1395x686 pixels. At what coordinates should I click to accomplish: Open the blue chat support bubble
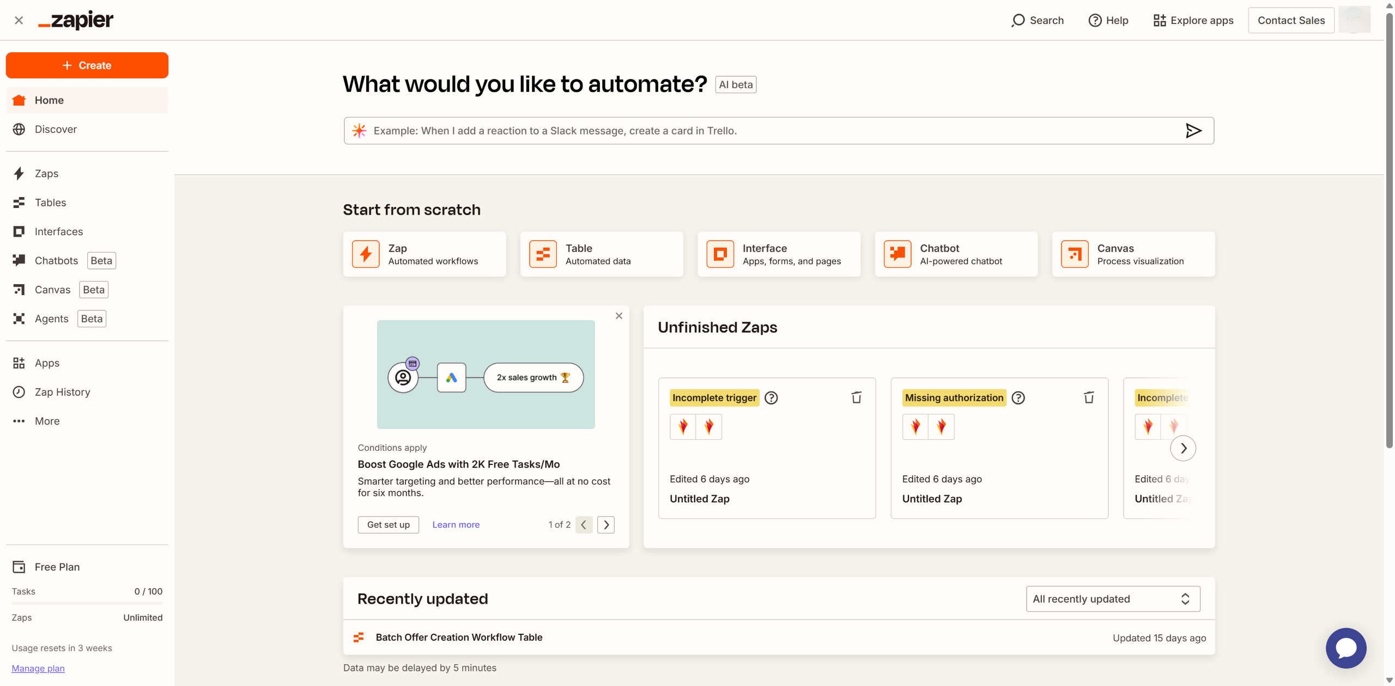pos(1346,648)
